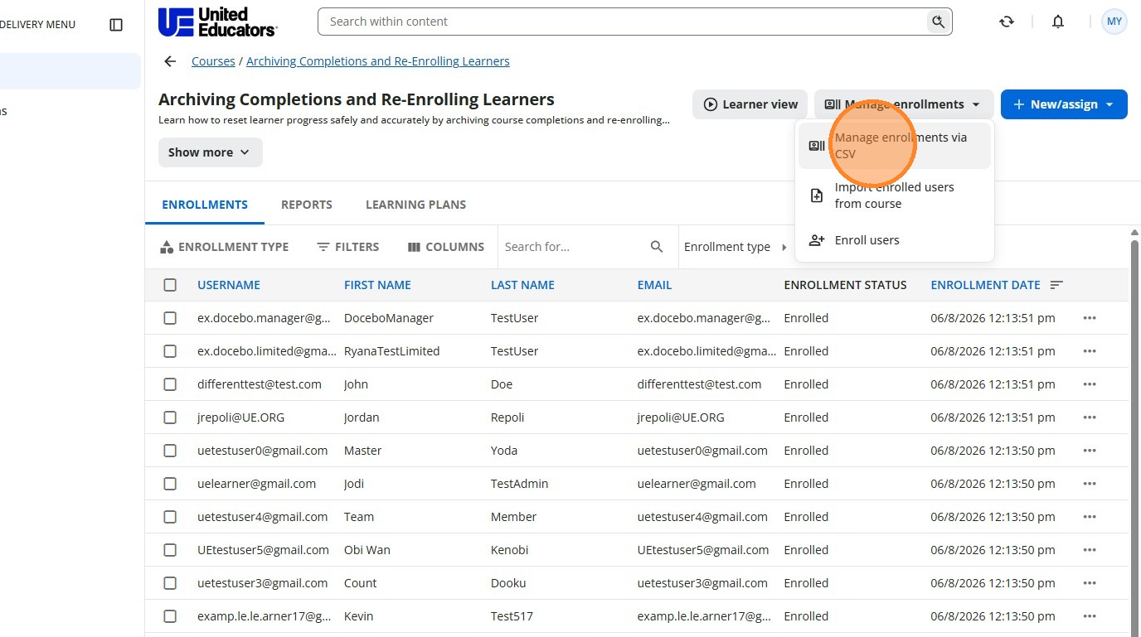Open row actions for ex.docebo.manager user

[x=1090, y=318]
